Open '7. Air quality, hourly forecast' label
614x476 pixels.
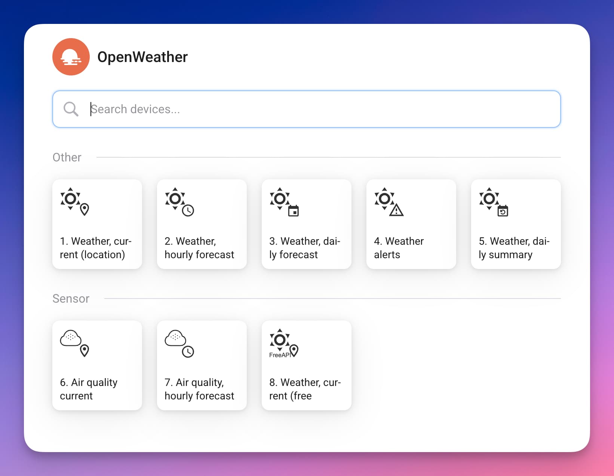pos(199,389)
